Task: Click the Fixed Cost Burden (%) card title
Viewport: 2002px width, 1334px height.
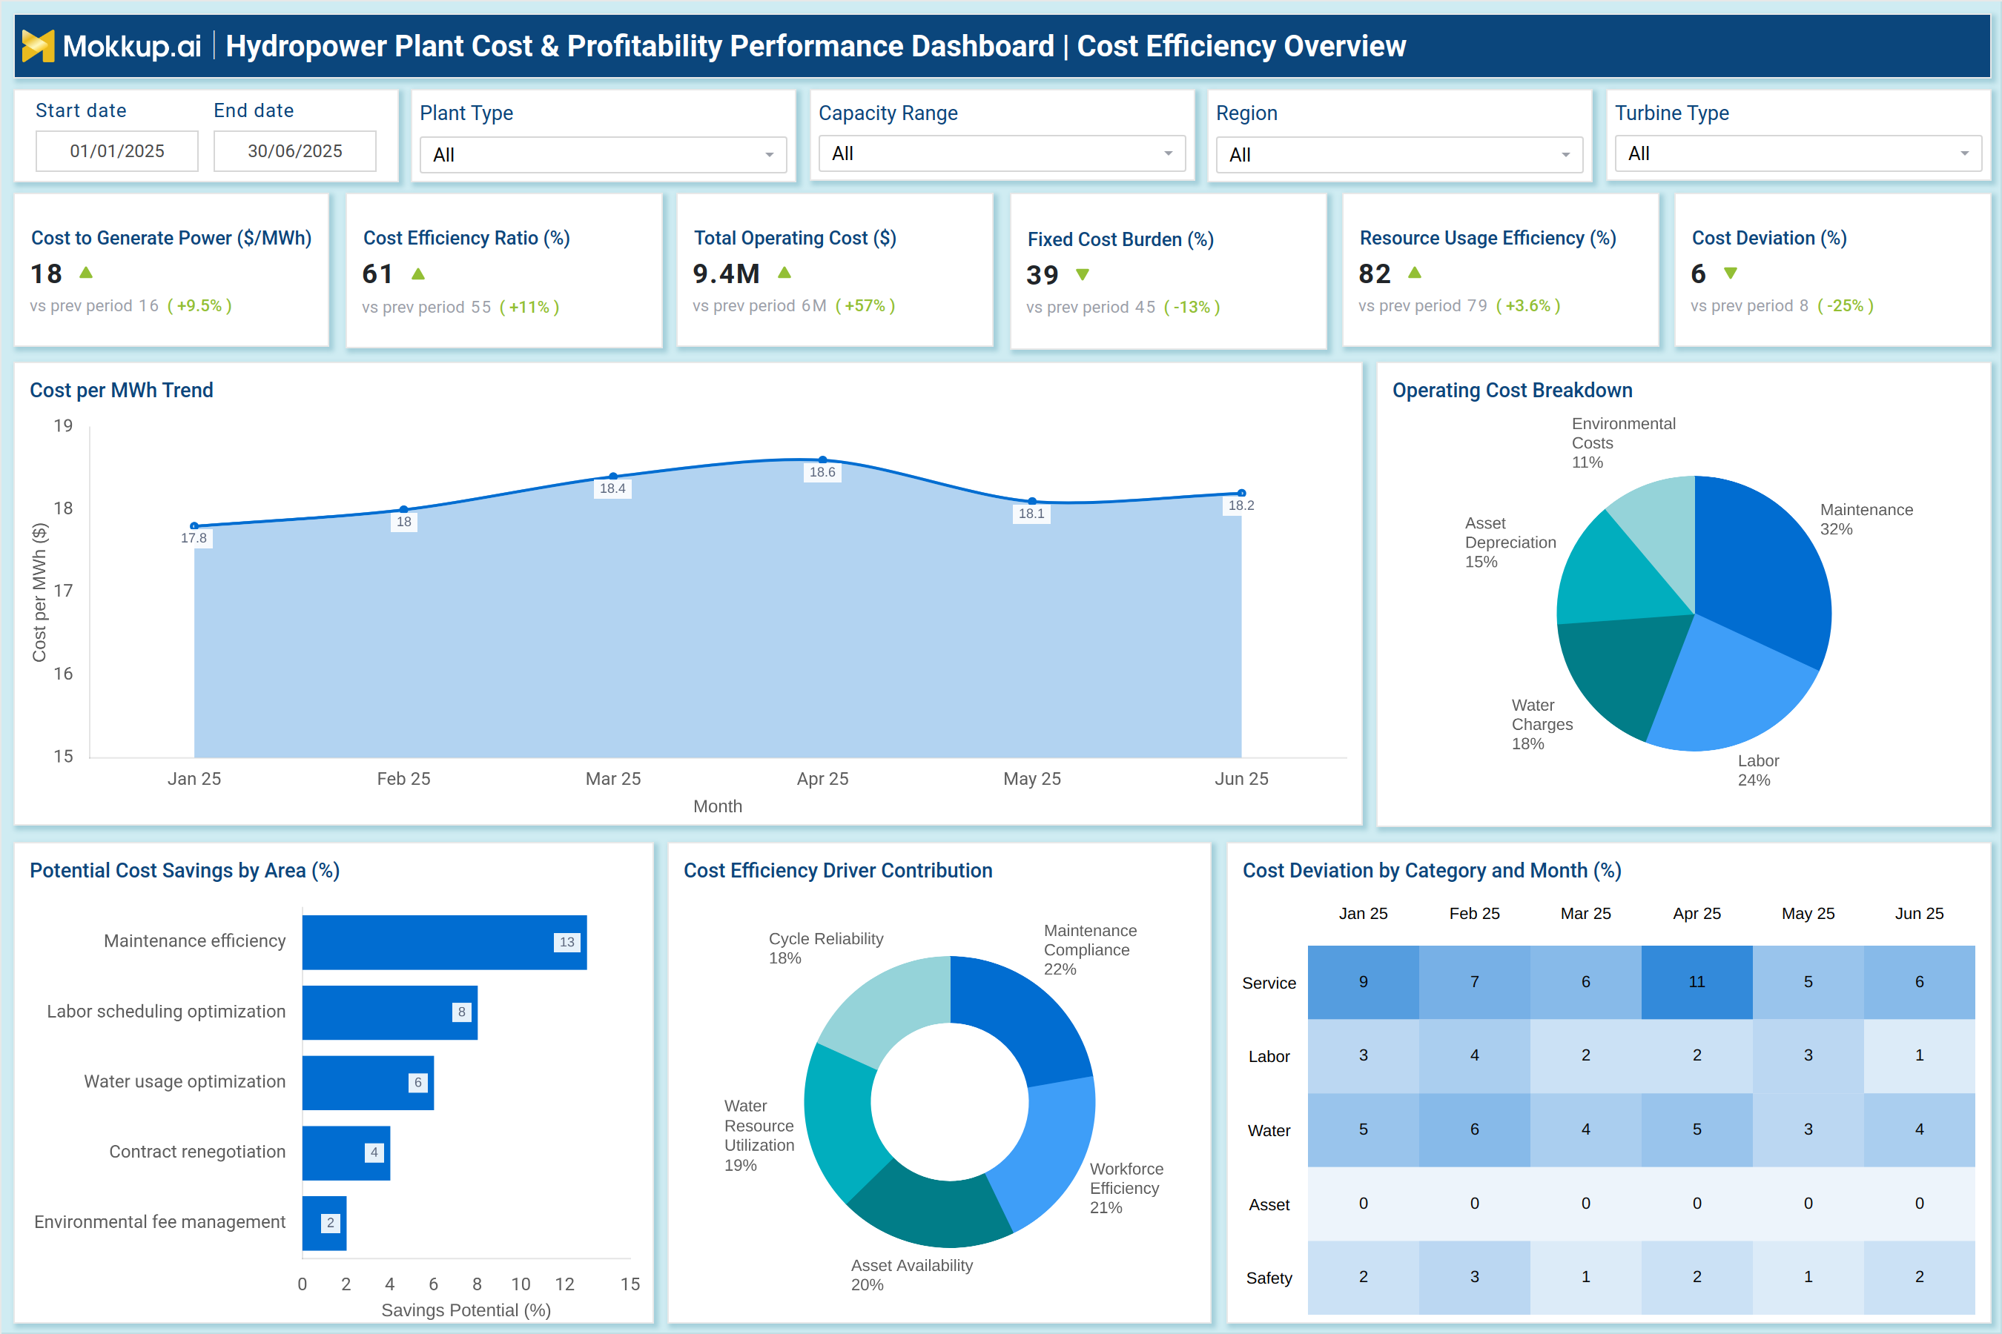Action: [x=1120, y=240]
